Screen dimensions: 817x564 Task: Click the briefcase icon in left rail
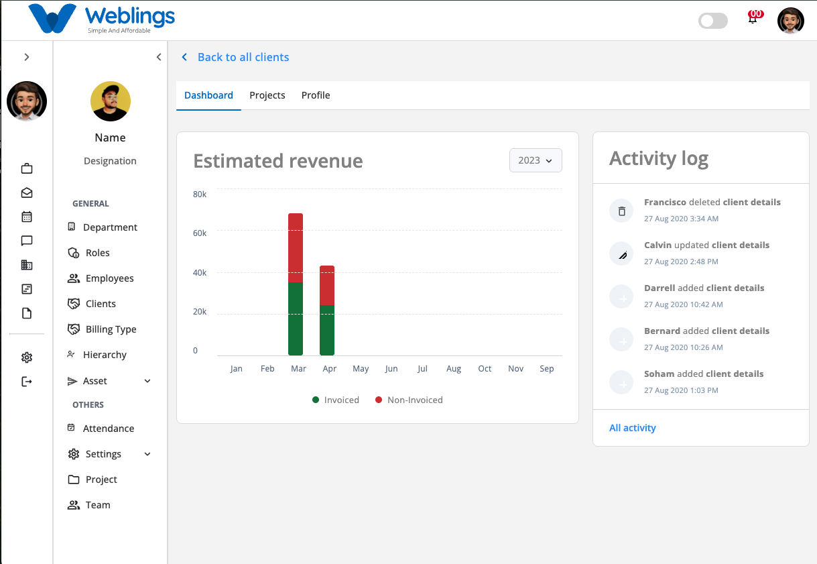pyautogui.click(x=27, y=168)
